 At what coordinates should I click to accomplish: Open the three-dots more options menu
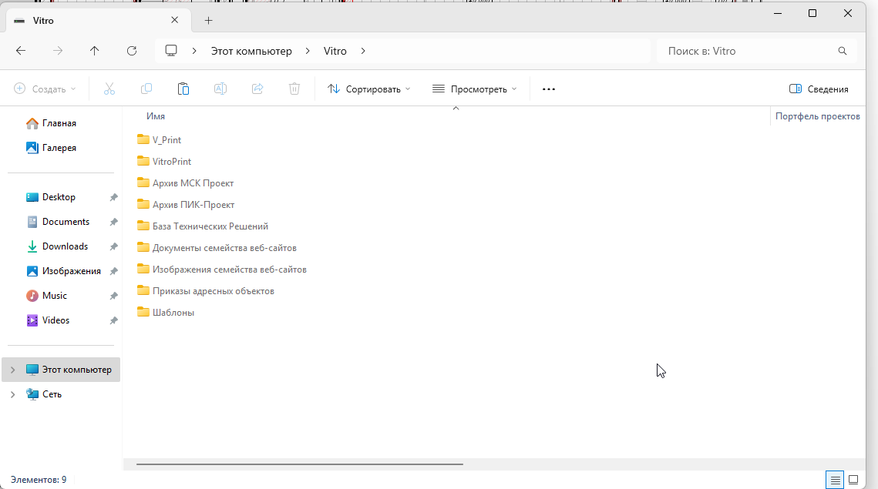[x=549, y=89]
